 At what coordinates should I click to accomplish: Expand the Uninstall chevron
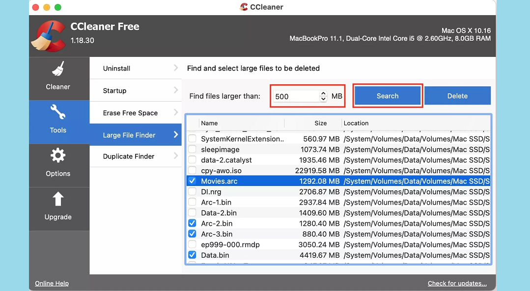[x=176, y=68]
